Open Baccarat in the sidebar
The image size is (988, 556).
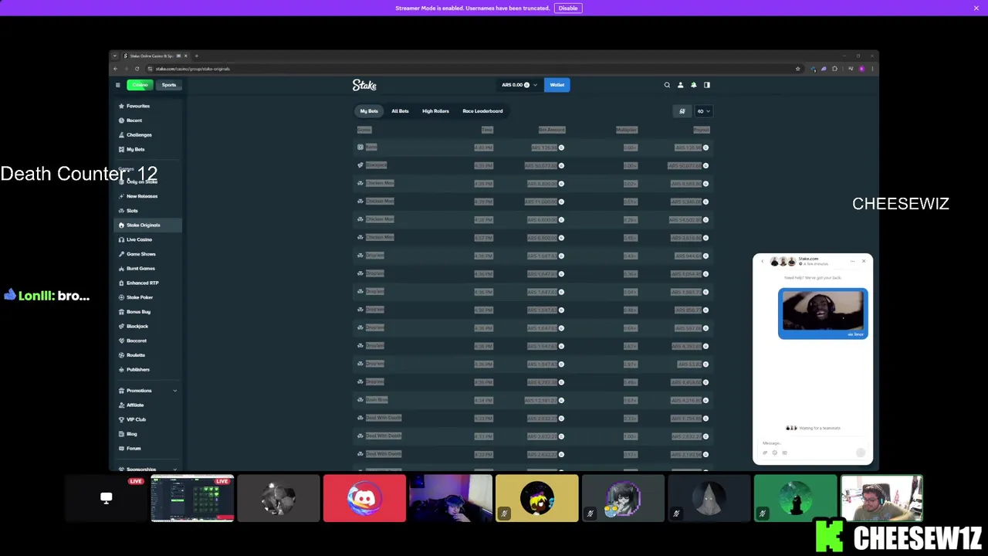147,341
